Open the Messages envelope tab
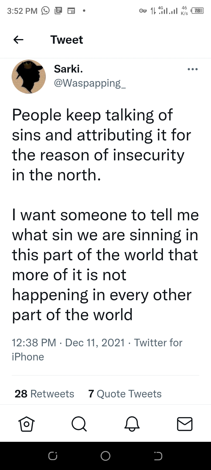 [185, 424]
